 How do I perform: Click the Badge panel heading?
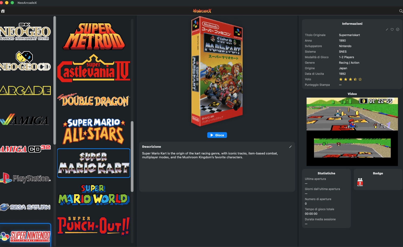(x=378, y=173)
